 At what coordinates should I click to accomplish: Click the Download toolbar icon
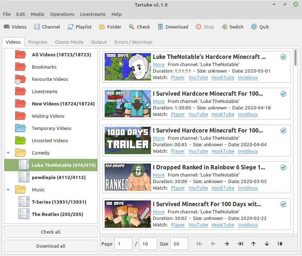pyautogui.click(x=160, y=27)
